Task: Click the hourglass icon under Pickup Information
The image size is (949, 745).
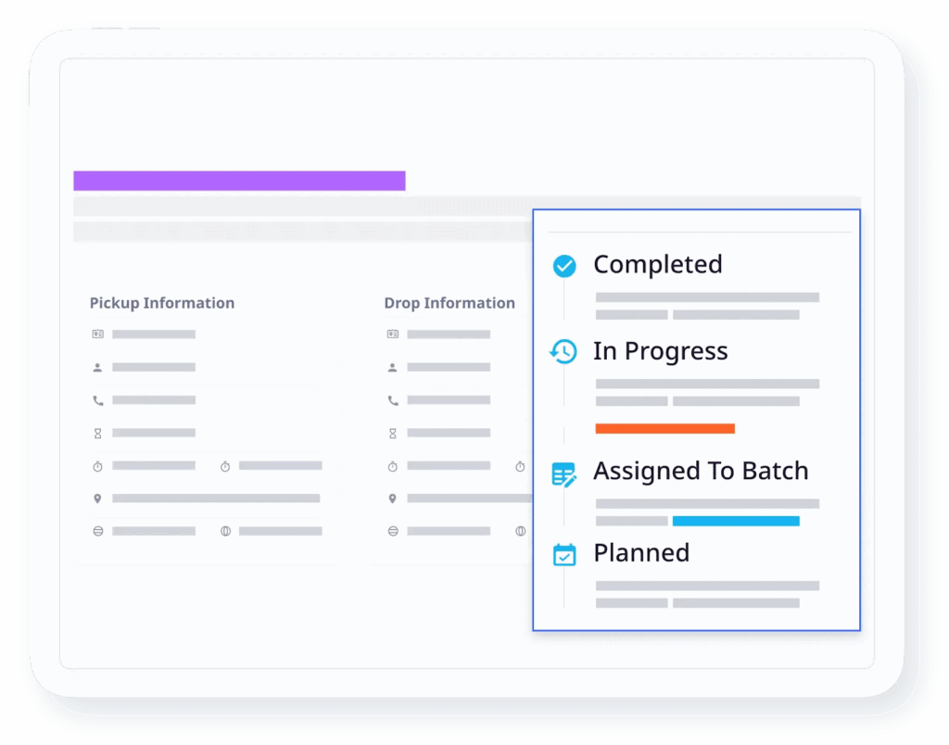Action: coord(97,433)
